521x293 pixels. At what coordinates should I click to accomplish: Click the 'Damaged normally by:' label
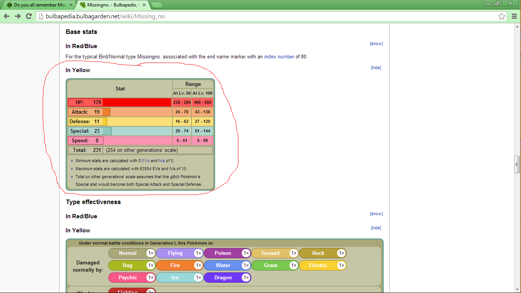[x=88, y=266]
